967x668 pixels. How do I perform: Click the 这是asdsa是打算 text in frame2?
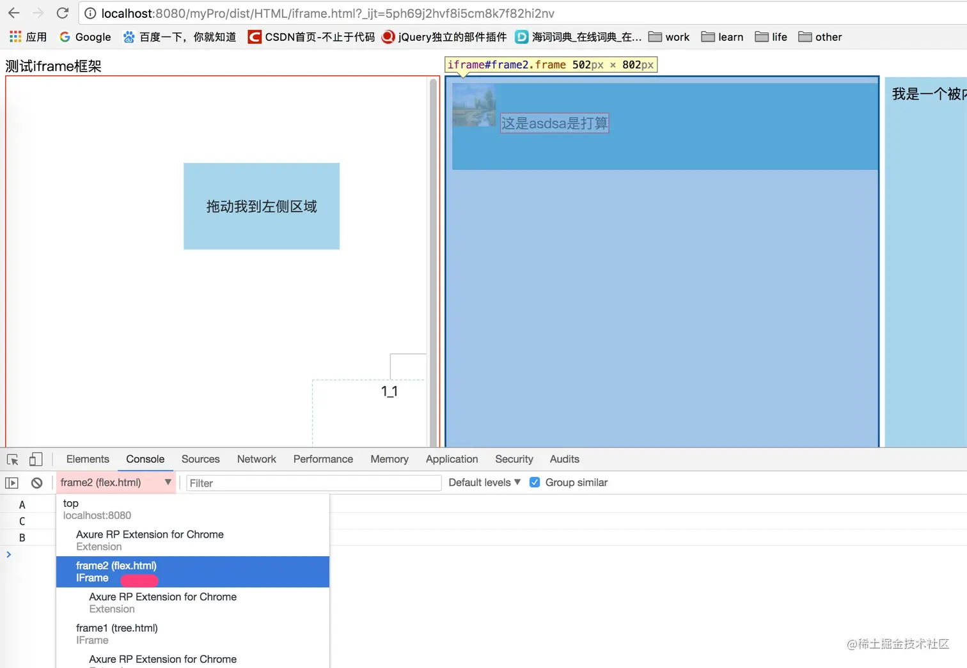tap(554, 123)
